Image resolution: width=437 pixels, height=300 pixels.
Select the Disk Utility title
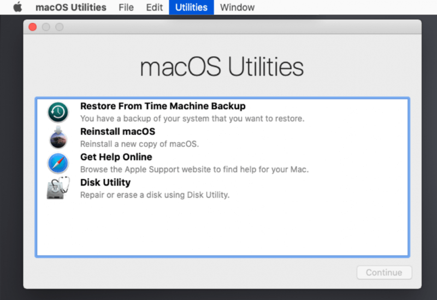click(105, 182)
